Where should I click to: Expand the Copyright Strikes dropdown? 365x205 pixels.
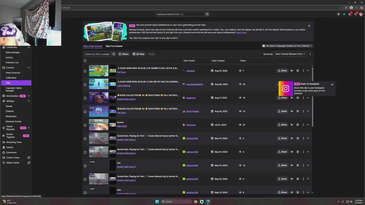pos(287,46)
